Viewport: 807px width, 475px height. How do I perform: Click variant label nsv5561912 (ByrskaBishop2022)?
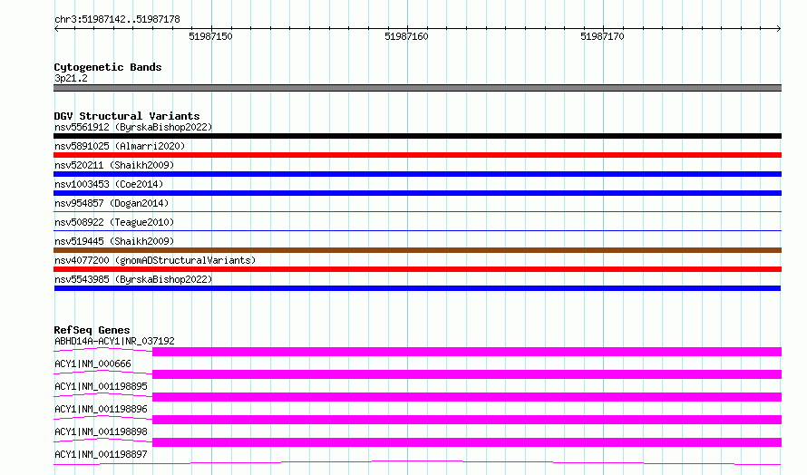(x=133, y=127)
